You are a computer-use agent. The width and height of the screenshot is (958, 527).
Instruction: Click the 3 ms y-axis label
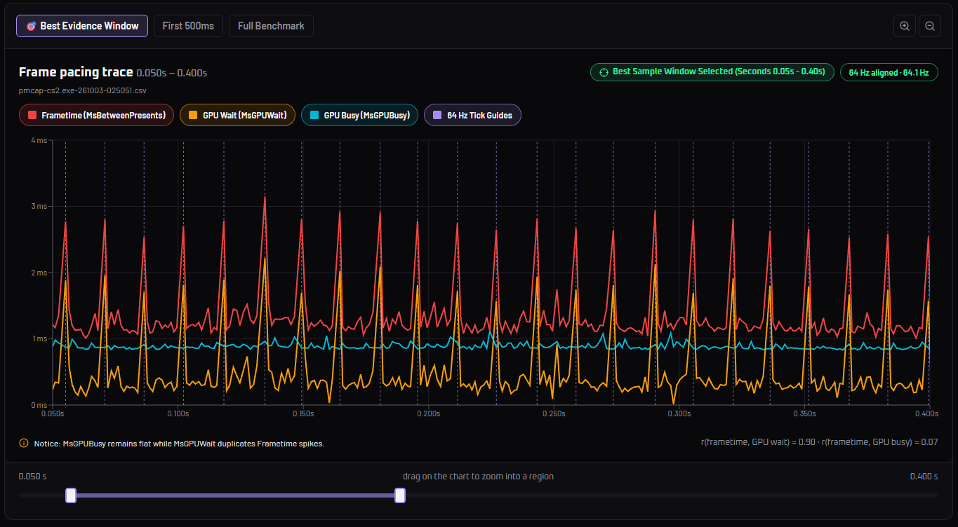tap(39, 206)
